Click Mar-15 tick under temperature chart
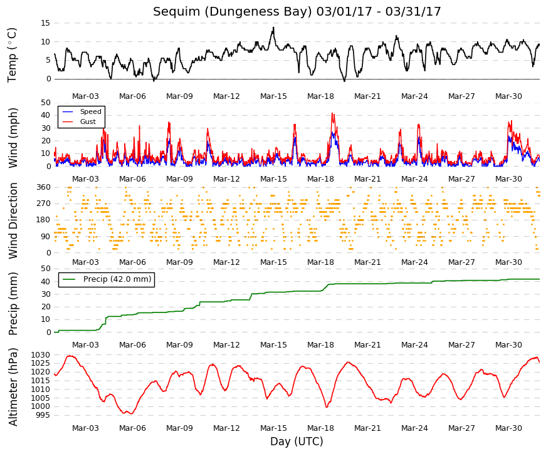The image size is (546, 454). pos(273,96)
